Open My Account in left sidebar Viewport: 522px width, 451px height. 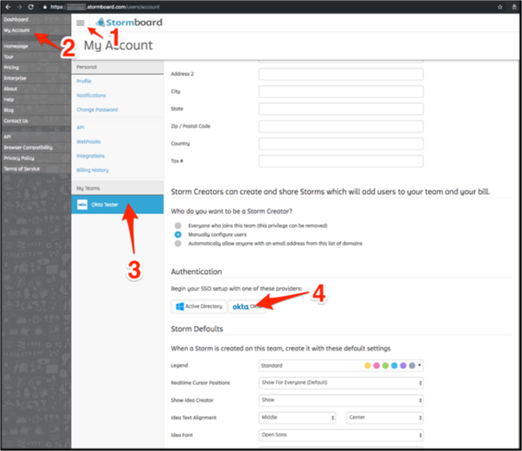pos(17,30)
